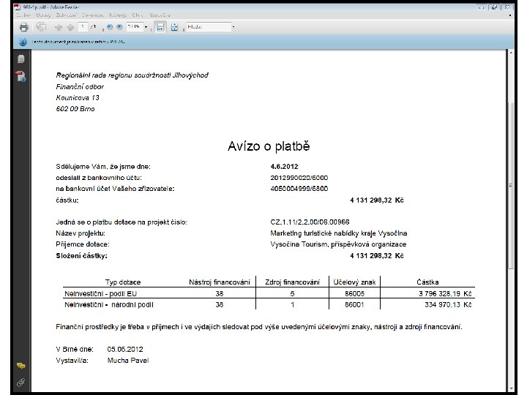Click the cell '86005'
This screenshot has width=527, height=395.
tap(354, 293)
